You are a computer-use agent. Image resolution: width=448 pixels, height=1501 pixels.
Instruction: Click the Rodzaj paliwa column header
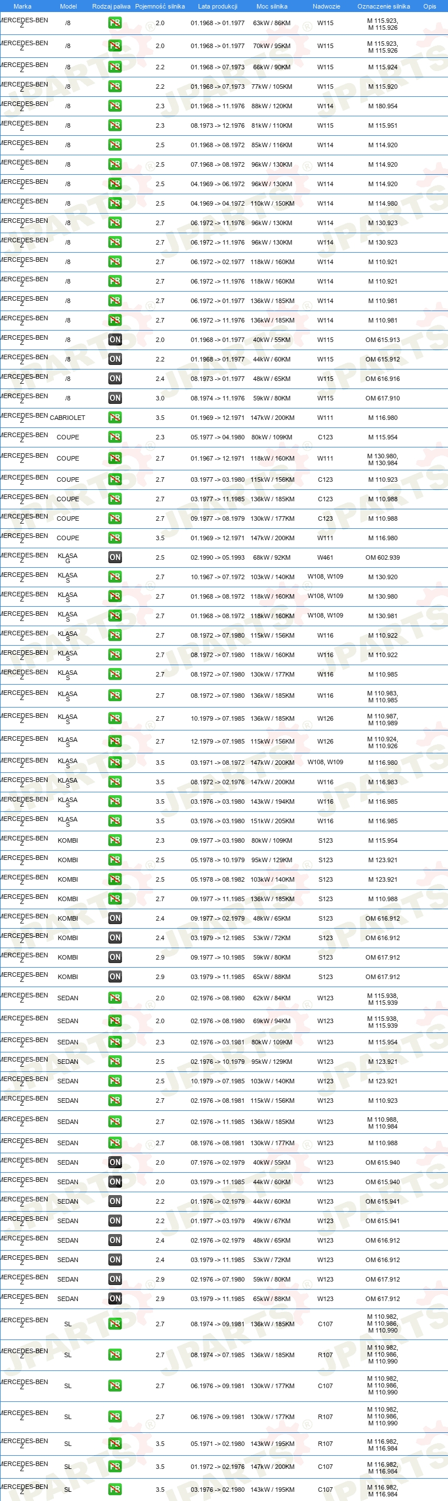(111, 6)
